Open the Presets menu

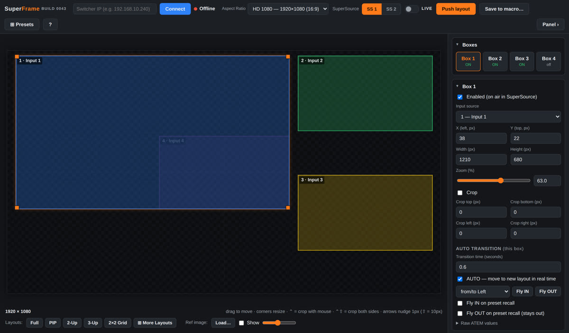22,25
